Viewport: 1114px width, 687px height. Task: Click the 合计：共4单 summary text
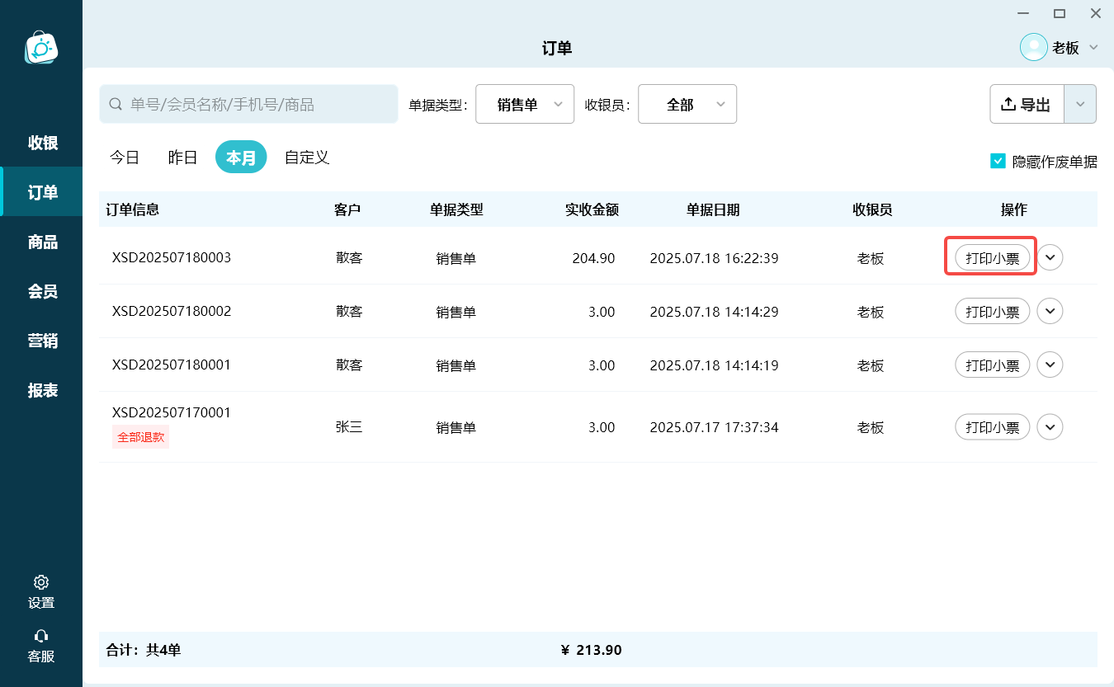(x=144, y=650)
